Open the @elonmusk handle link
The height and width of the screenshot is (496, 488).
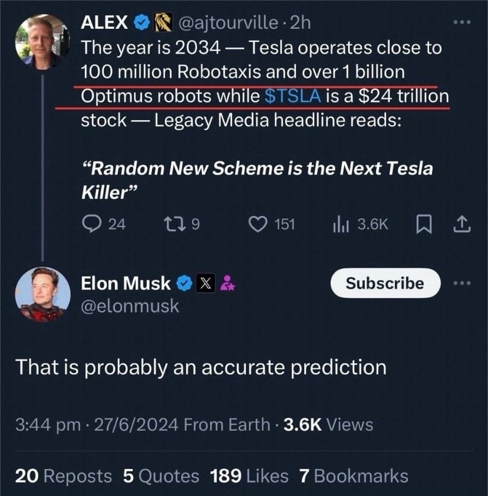pos(130,306)
